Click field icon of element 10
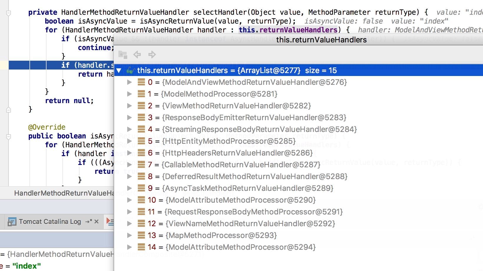This screenshot has height=271, width=483. pos(141,200)
